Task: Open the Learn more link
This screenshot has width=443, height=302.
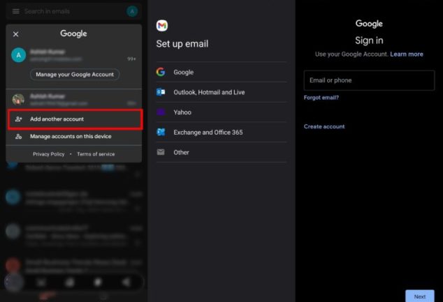Action: coord(407,54)
